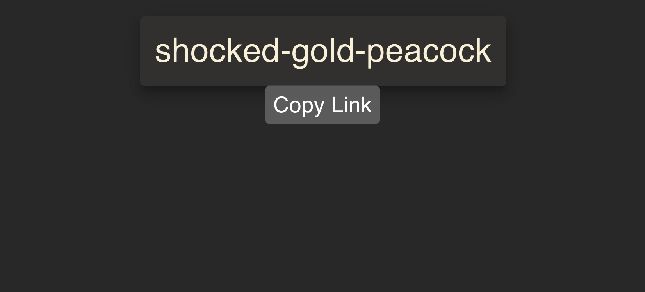Tap the generated room name shocked-gold-peacock

tap(323, 51)
